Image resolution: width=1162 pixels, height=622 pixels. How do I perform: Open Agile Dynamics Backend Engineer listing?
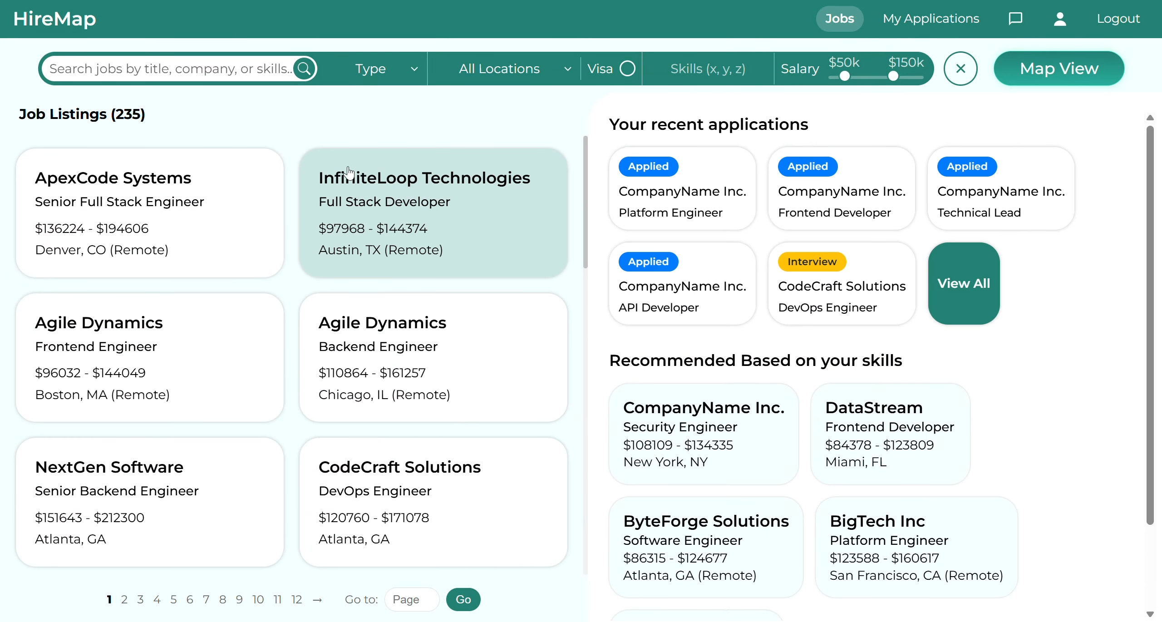pos(433,357)
